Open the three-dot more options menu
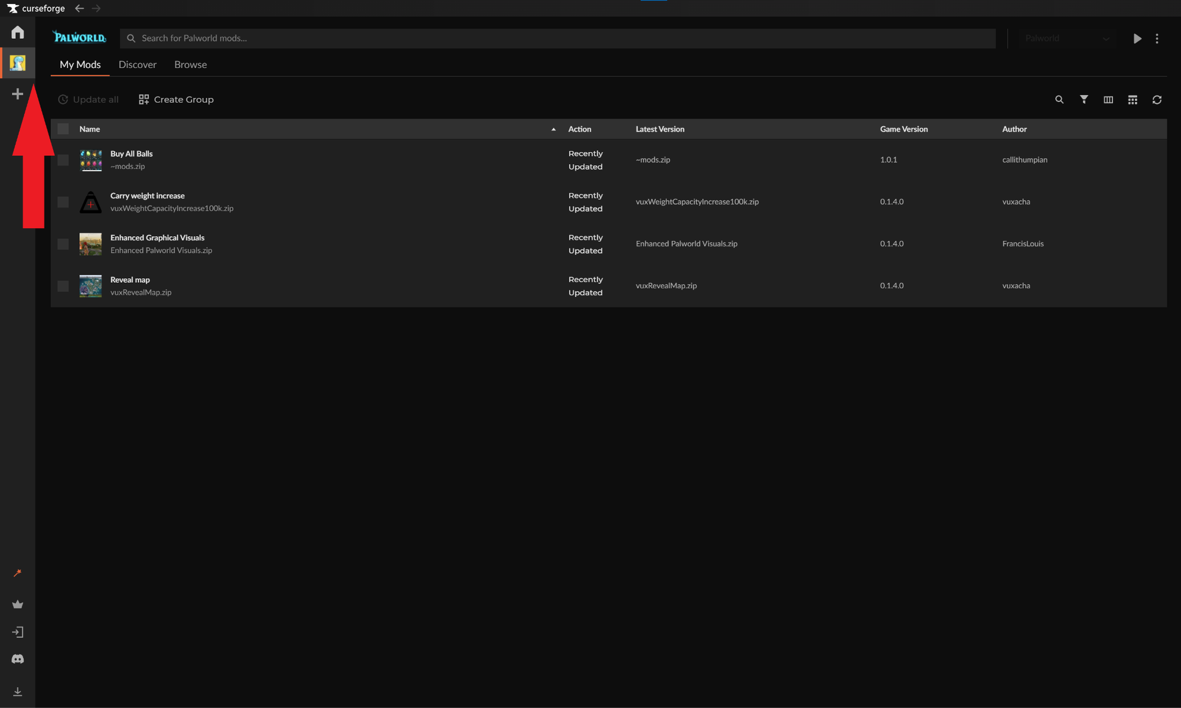1181x708 pixels. point(1157,38)
